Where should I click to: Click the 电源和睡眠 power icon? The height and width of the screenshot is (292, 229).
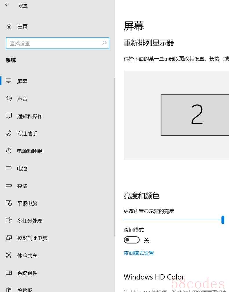[x=9, y=151]
